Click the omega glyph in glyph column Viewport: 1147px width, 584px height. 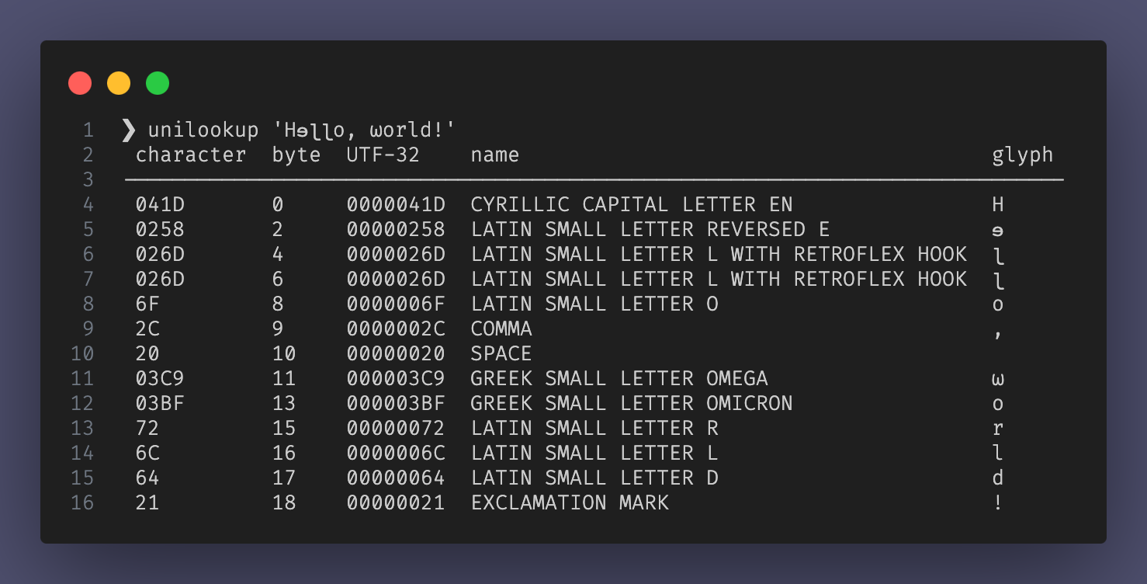click(x=998, y=380)
